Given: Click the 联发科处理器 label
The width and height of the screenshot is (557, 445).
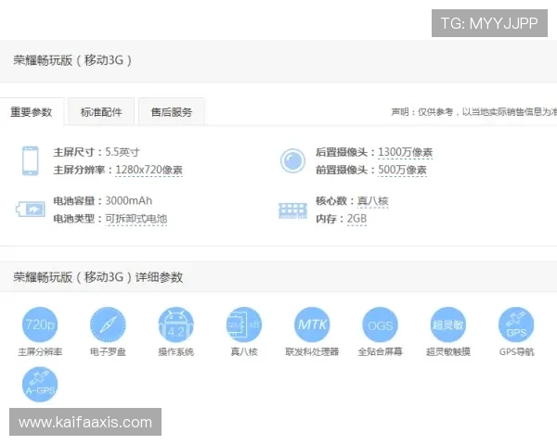Looking at the screenshot, I should [x=312, y=351].
